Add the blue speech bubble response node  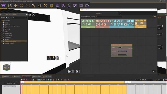pyautogui.click(x=132, y=21)
